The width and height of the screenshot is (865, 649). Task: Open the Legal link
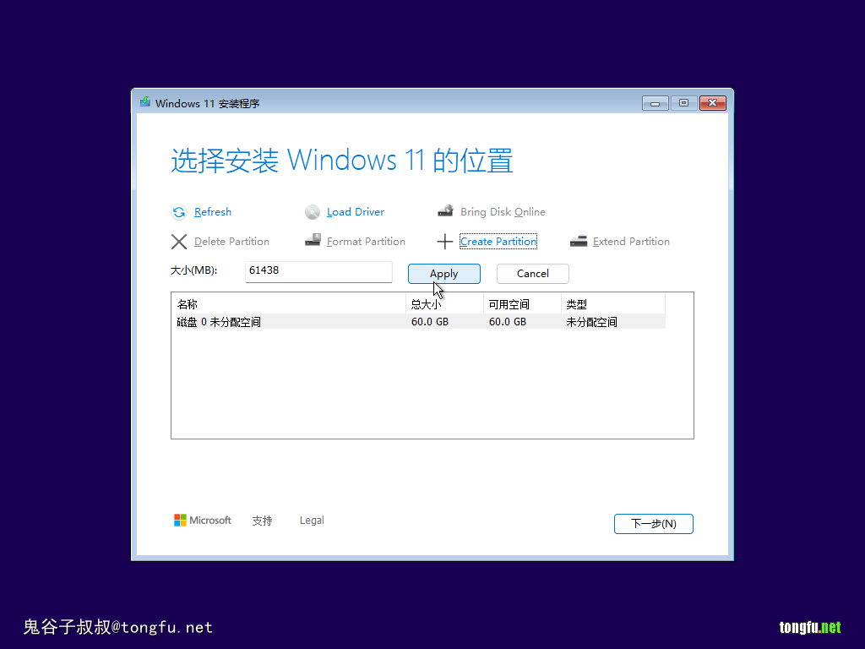(312, 521)
